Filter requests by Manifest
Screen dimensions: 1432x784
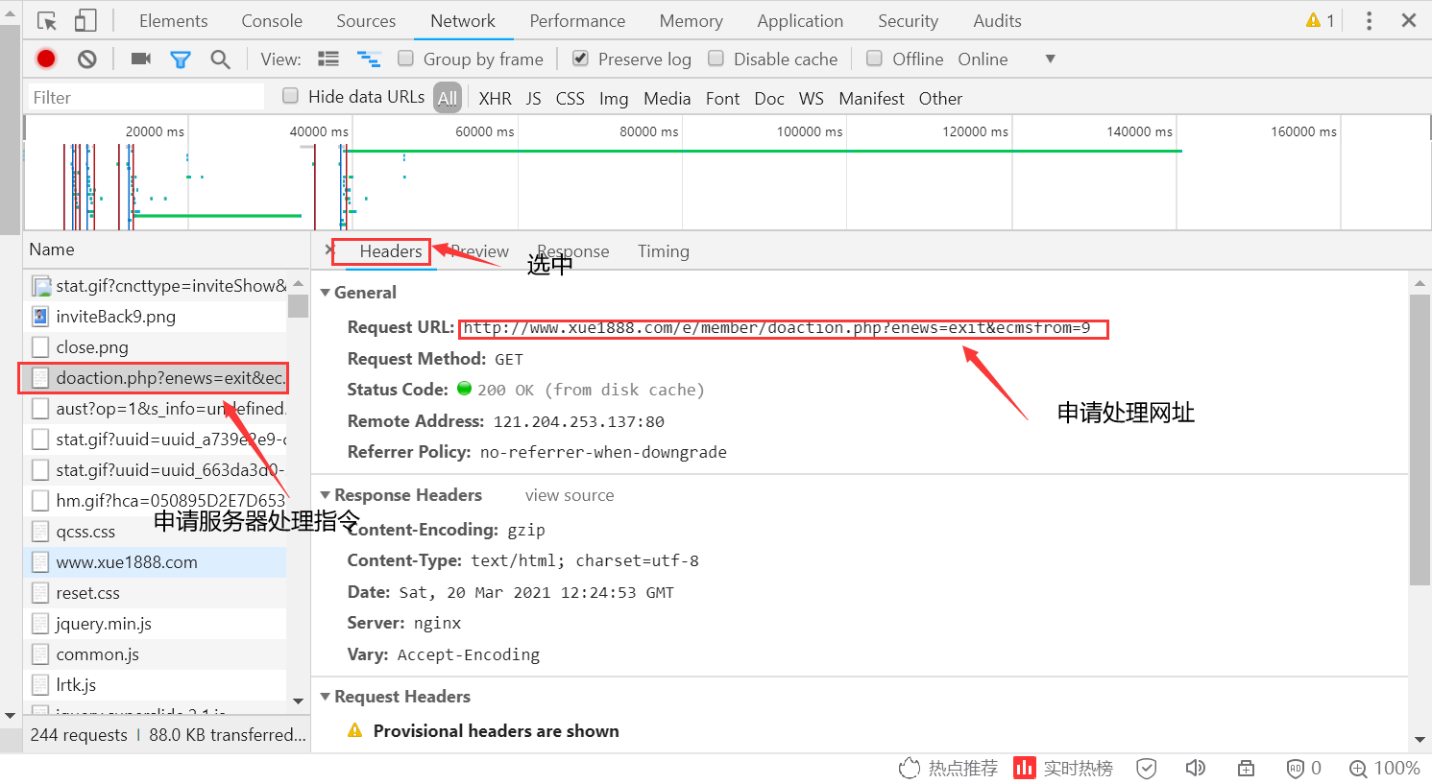click(871, 98)
